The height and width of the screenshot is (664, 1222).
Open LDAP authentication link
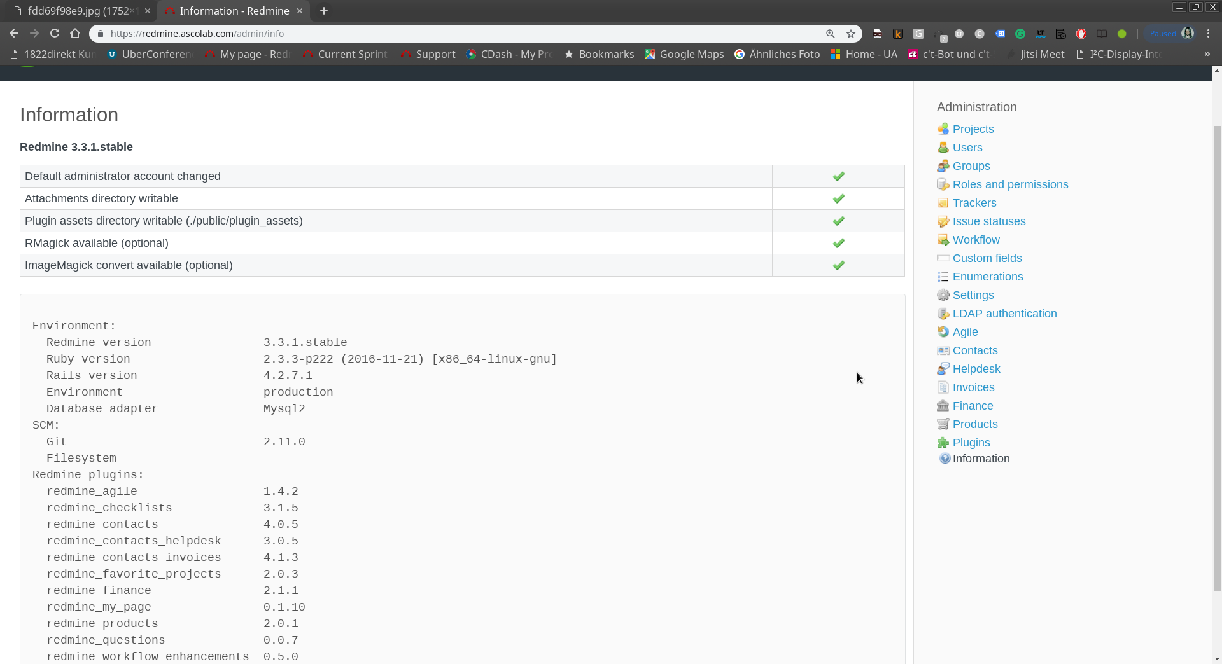[x=1005, y=314]
